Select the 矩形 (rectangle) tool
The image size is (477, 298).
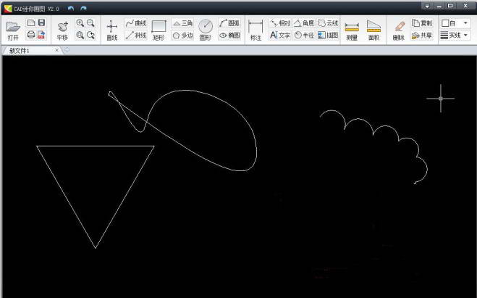(x=159, y=30)
